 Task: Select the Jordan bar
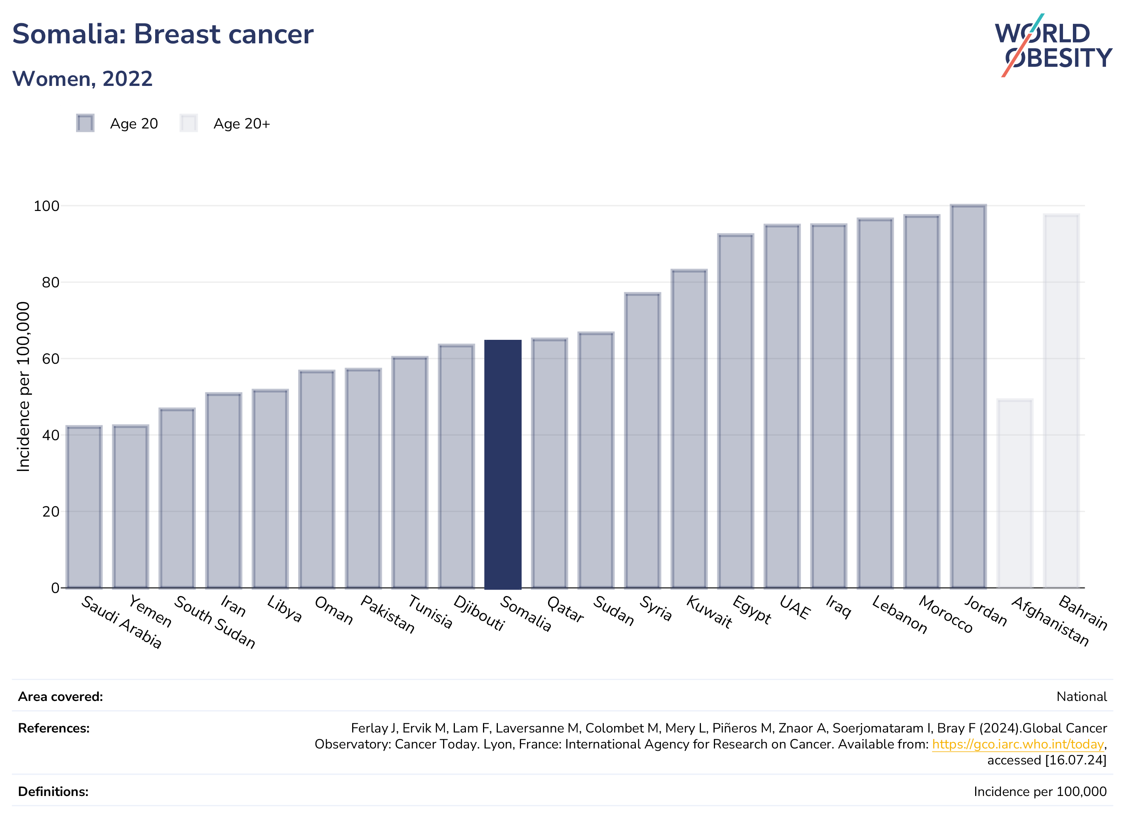click(x=968, y=396)
